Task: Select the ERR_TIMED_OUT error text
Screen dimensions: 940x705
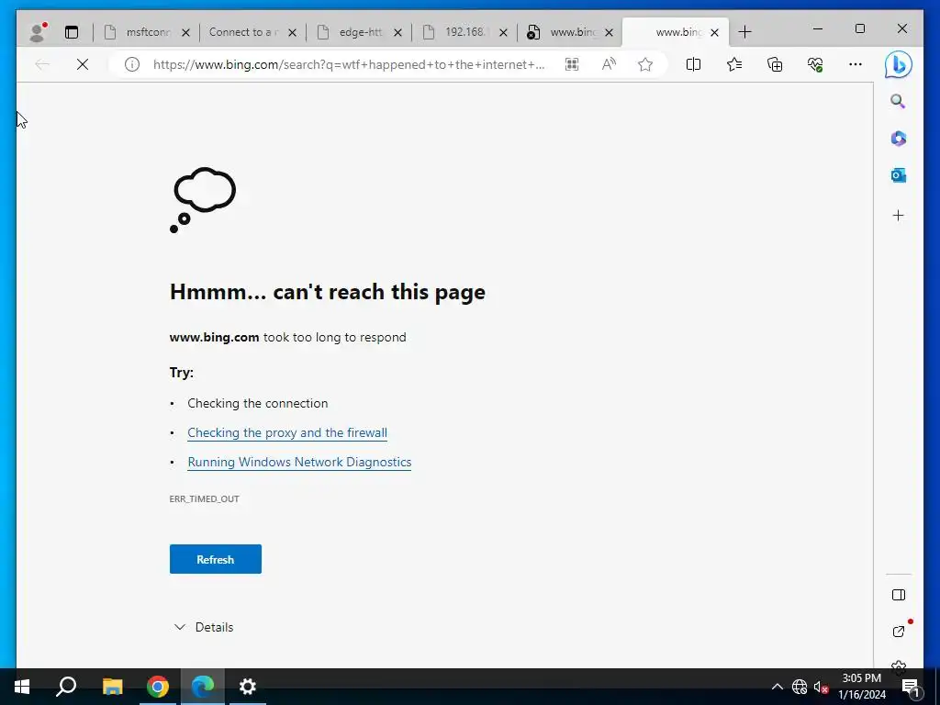Action: point(204,498)
